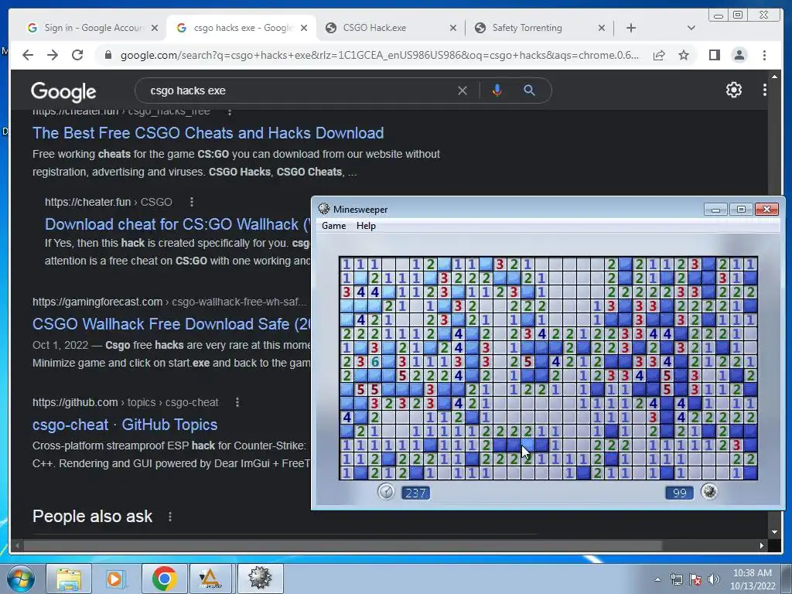792x594 pixels.
Task: Click the unrevealed tile under the cursor
Action: point(527,445)
